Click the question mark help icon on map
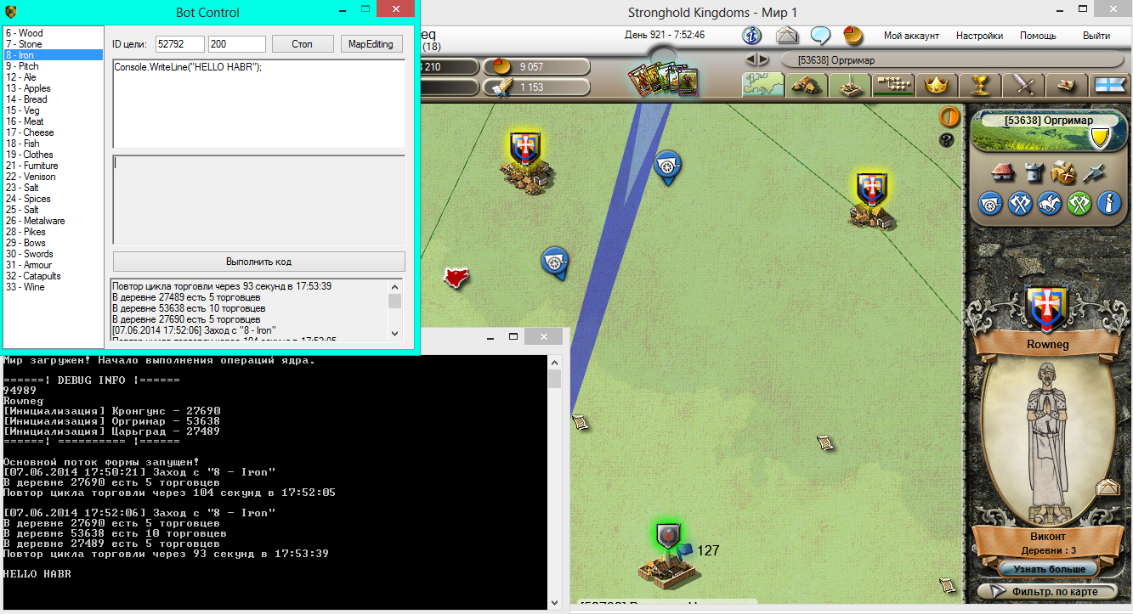Viewport: 1133px width, 614px height. click(947, 140)
